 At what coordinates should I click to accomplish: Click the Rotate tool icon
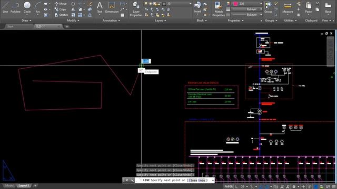tap(73, 4)
